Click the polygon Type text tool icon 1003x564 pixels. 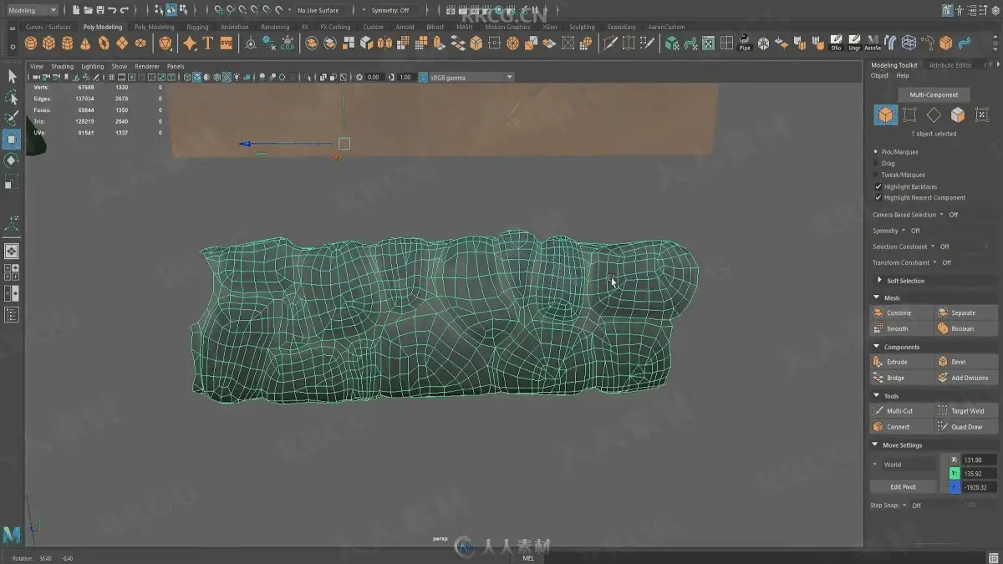click(208, 43)
